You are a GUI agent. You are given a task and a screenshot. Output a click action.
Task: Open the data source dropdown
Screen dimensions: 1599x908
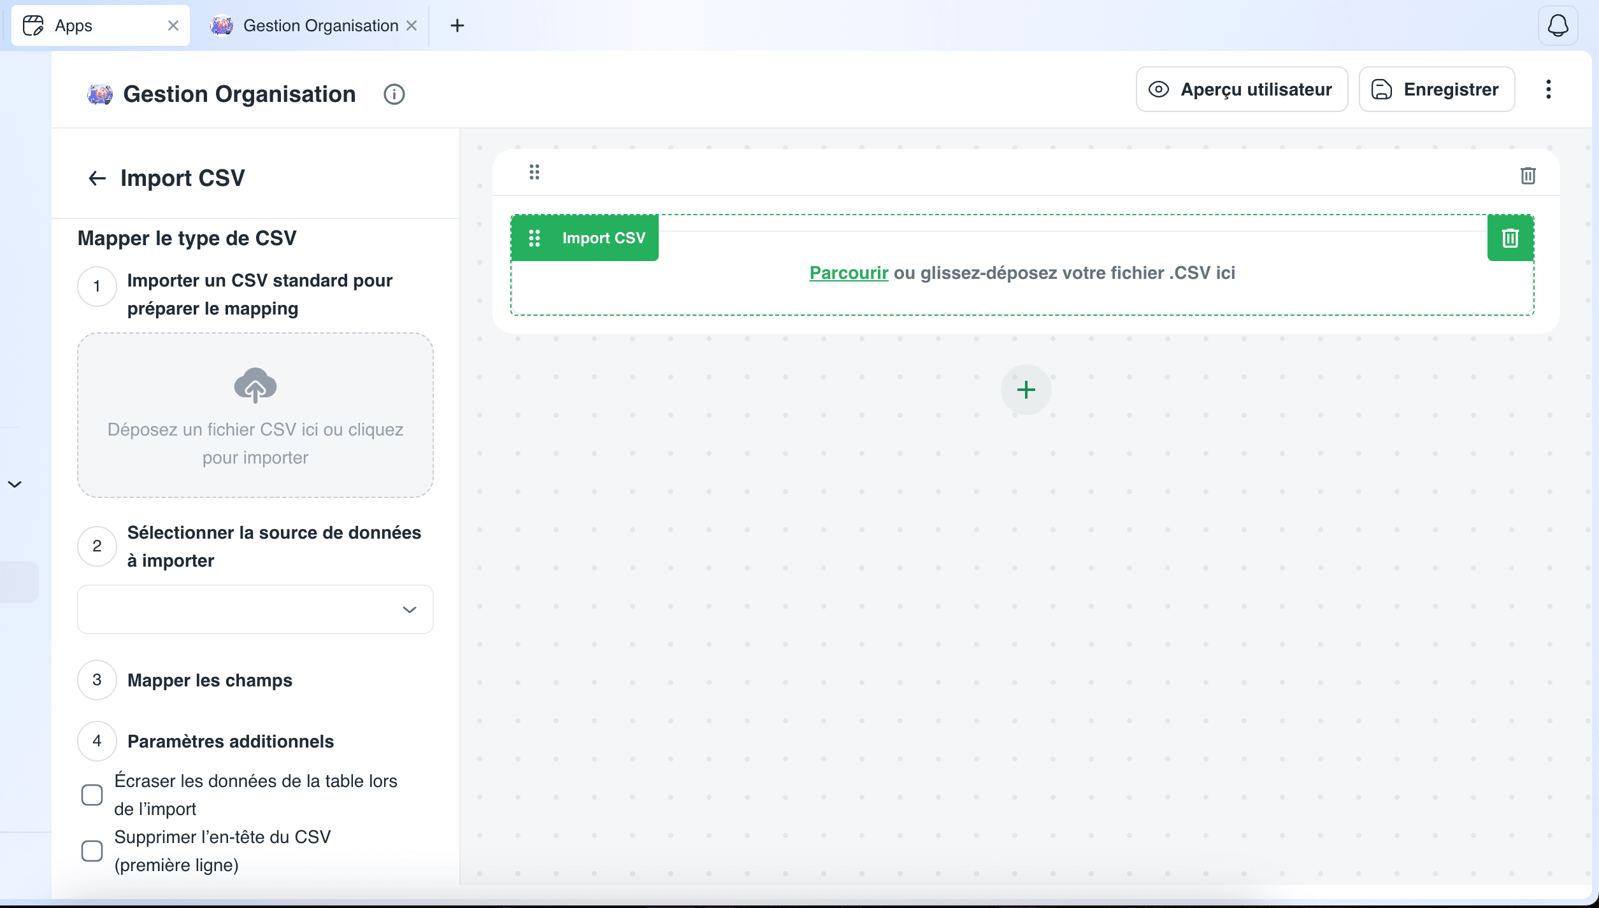tap(255, 609)
